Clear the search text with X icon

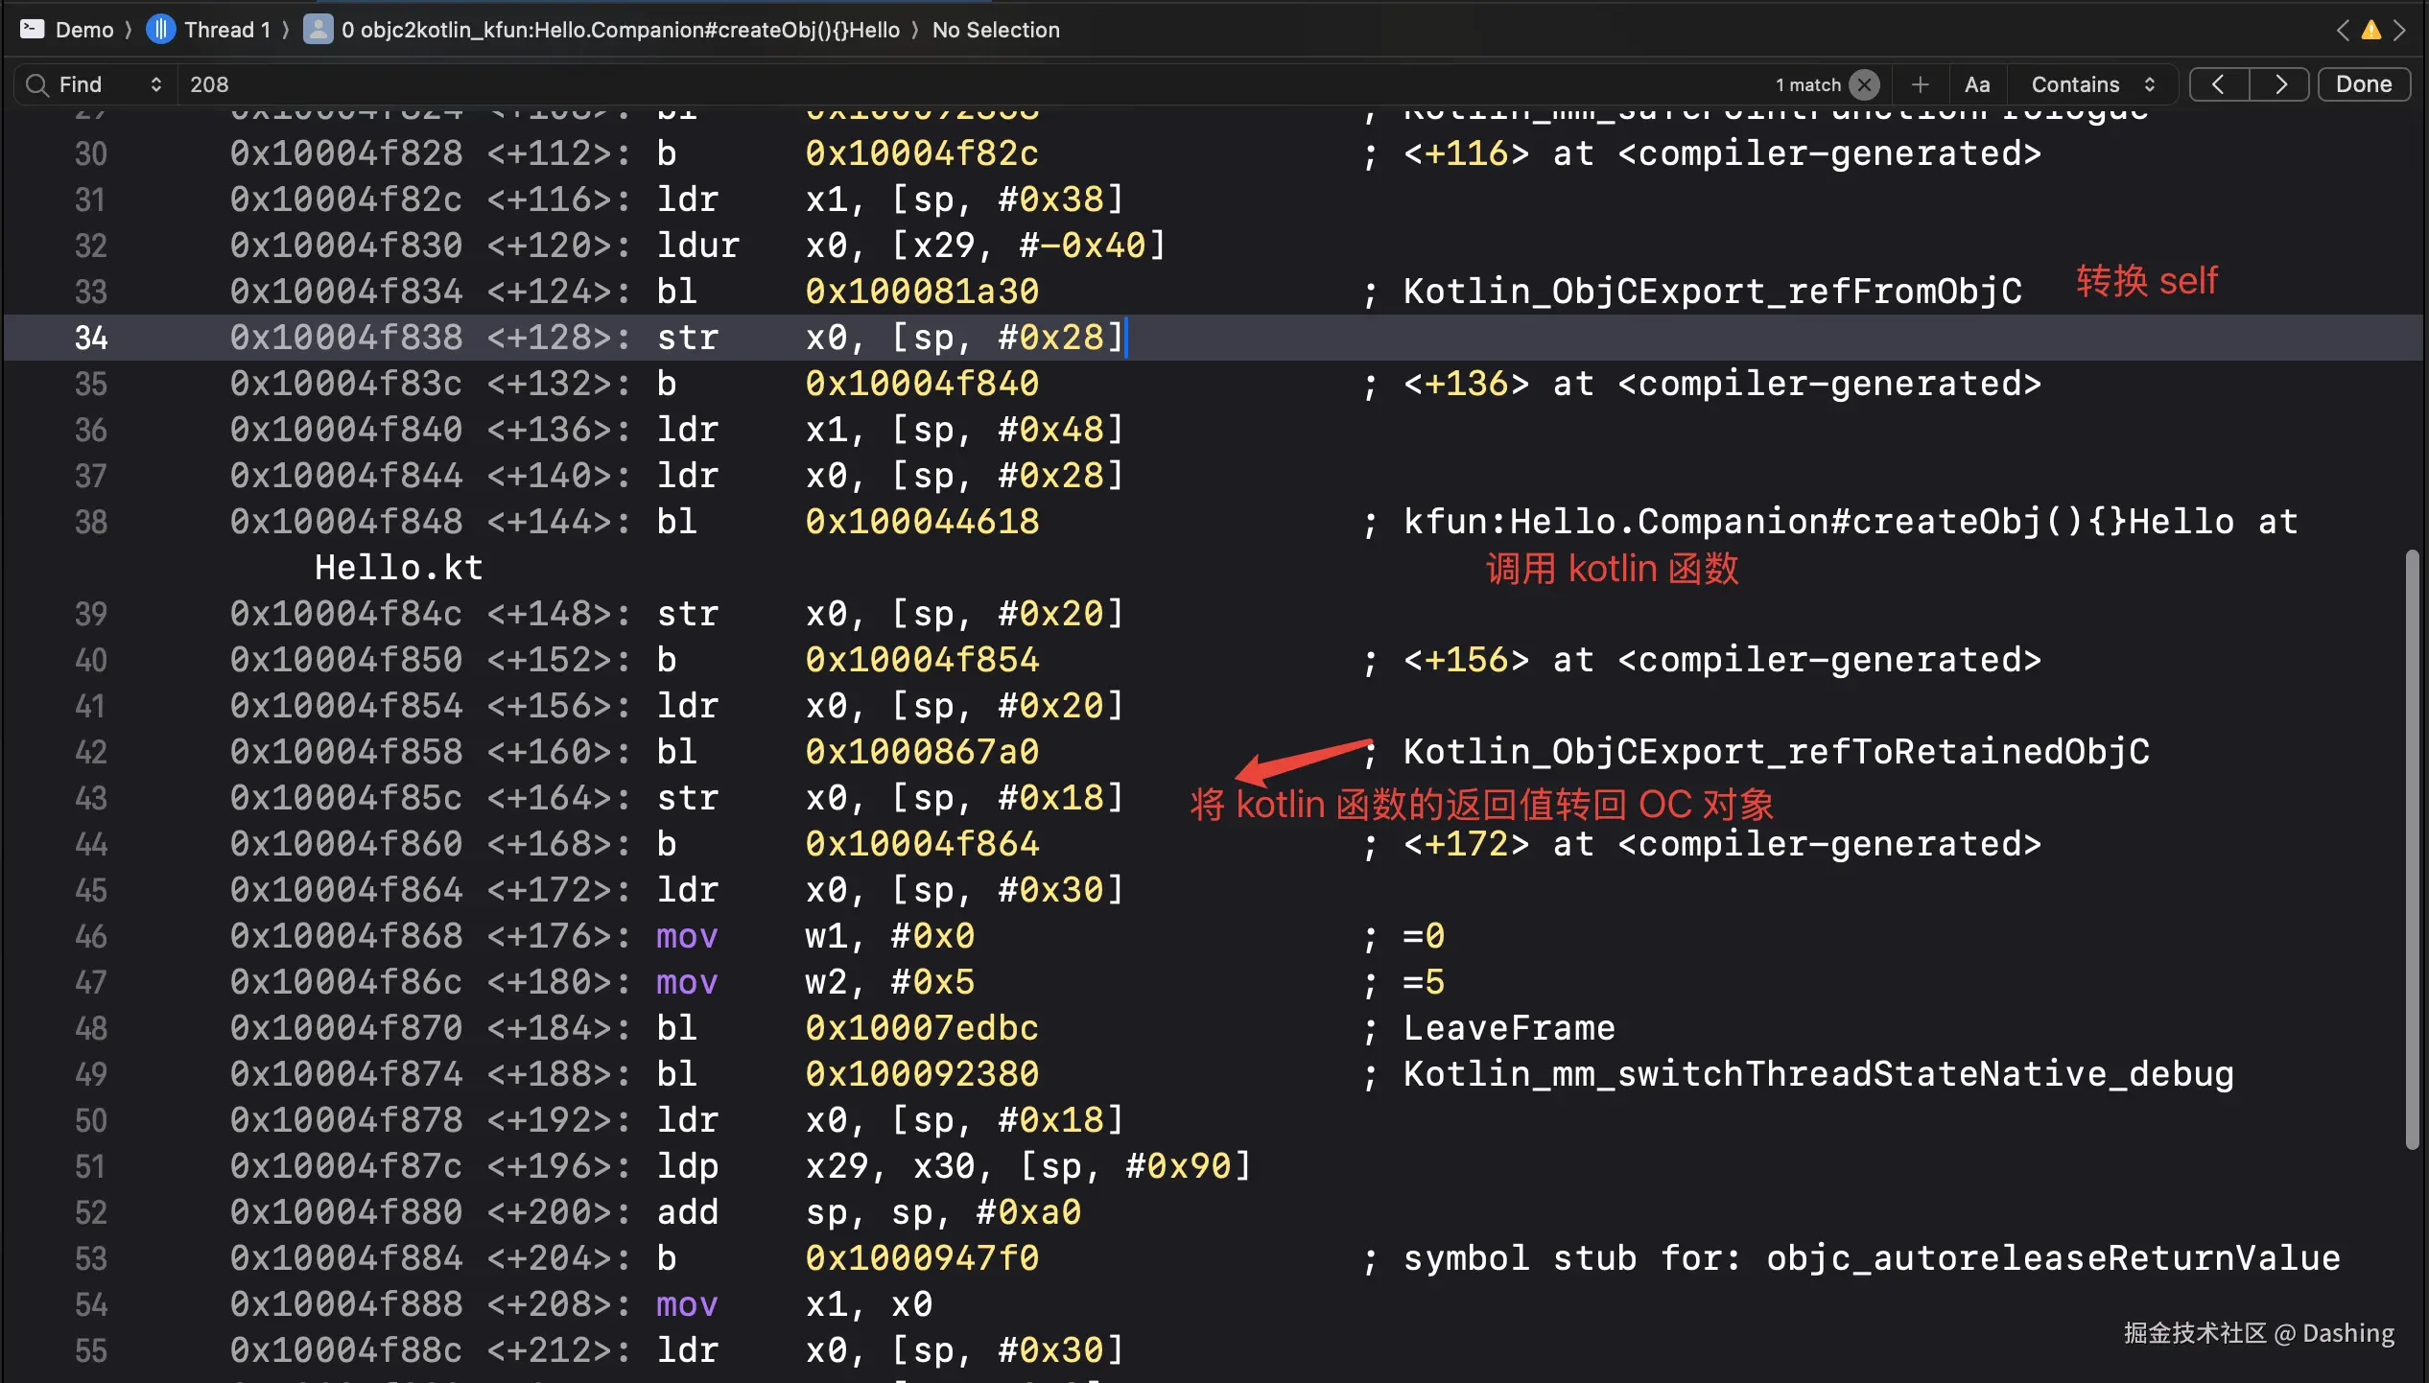coord(1864,84)
